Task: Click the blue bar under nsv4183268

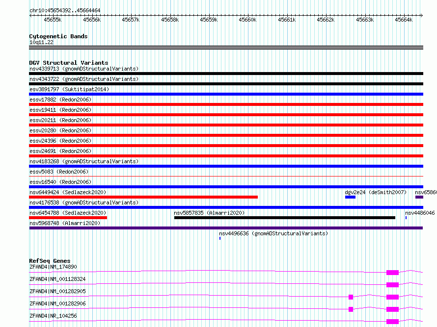Action: click(226, 166)
